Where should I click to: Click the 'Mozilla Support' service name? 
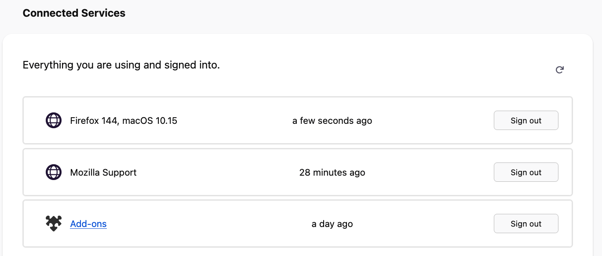[x=103, y=172]
